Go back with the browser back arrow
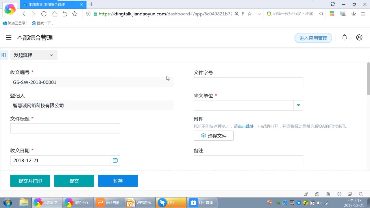The height and width of the screenshot is (208, 370). coord(24,14)
